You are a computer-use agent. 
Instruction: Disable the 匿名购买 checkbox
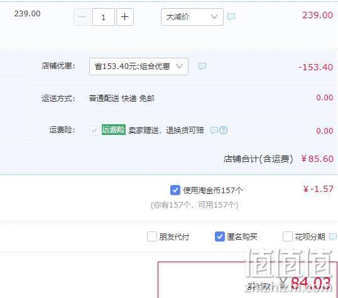(220, 237)
